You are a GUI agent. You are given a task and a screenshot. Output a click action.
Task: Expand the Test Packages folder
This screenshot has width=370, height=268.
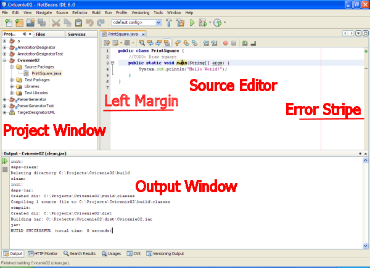(12, 80)
